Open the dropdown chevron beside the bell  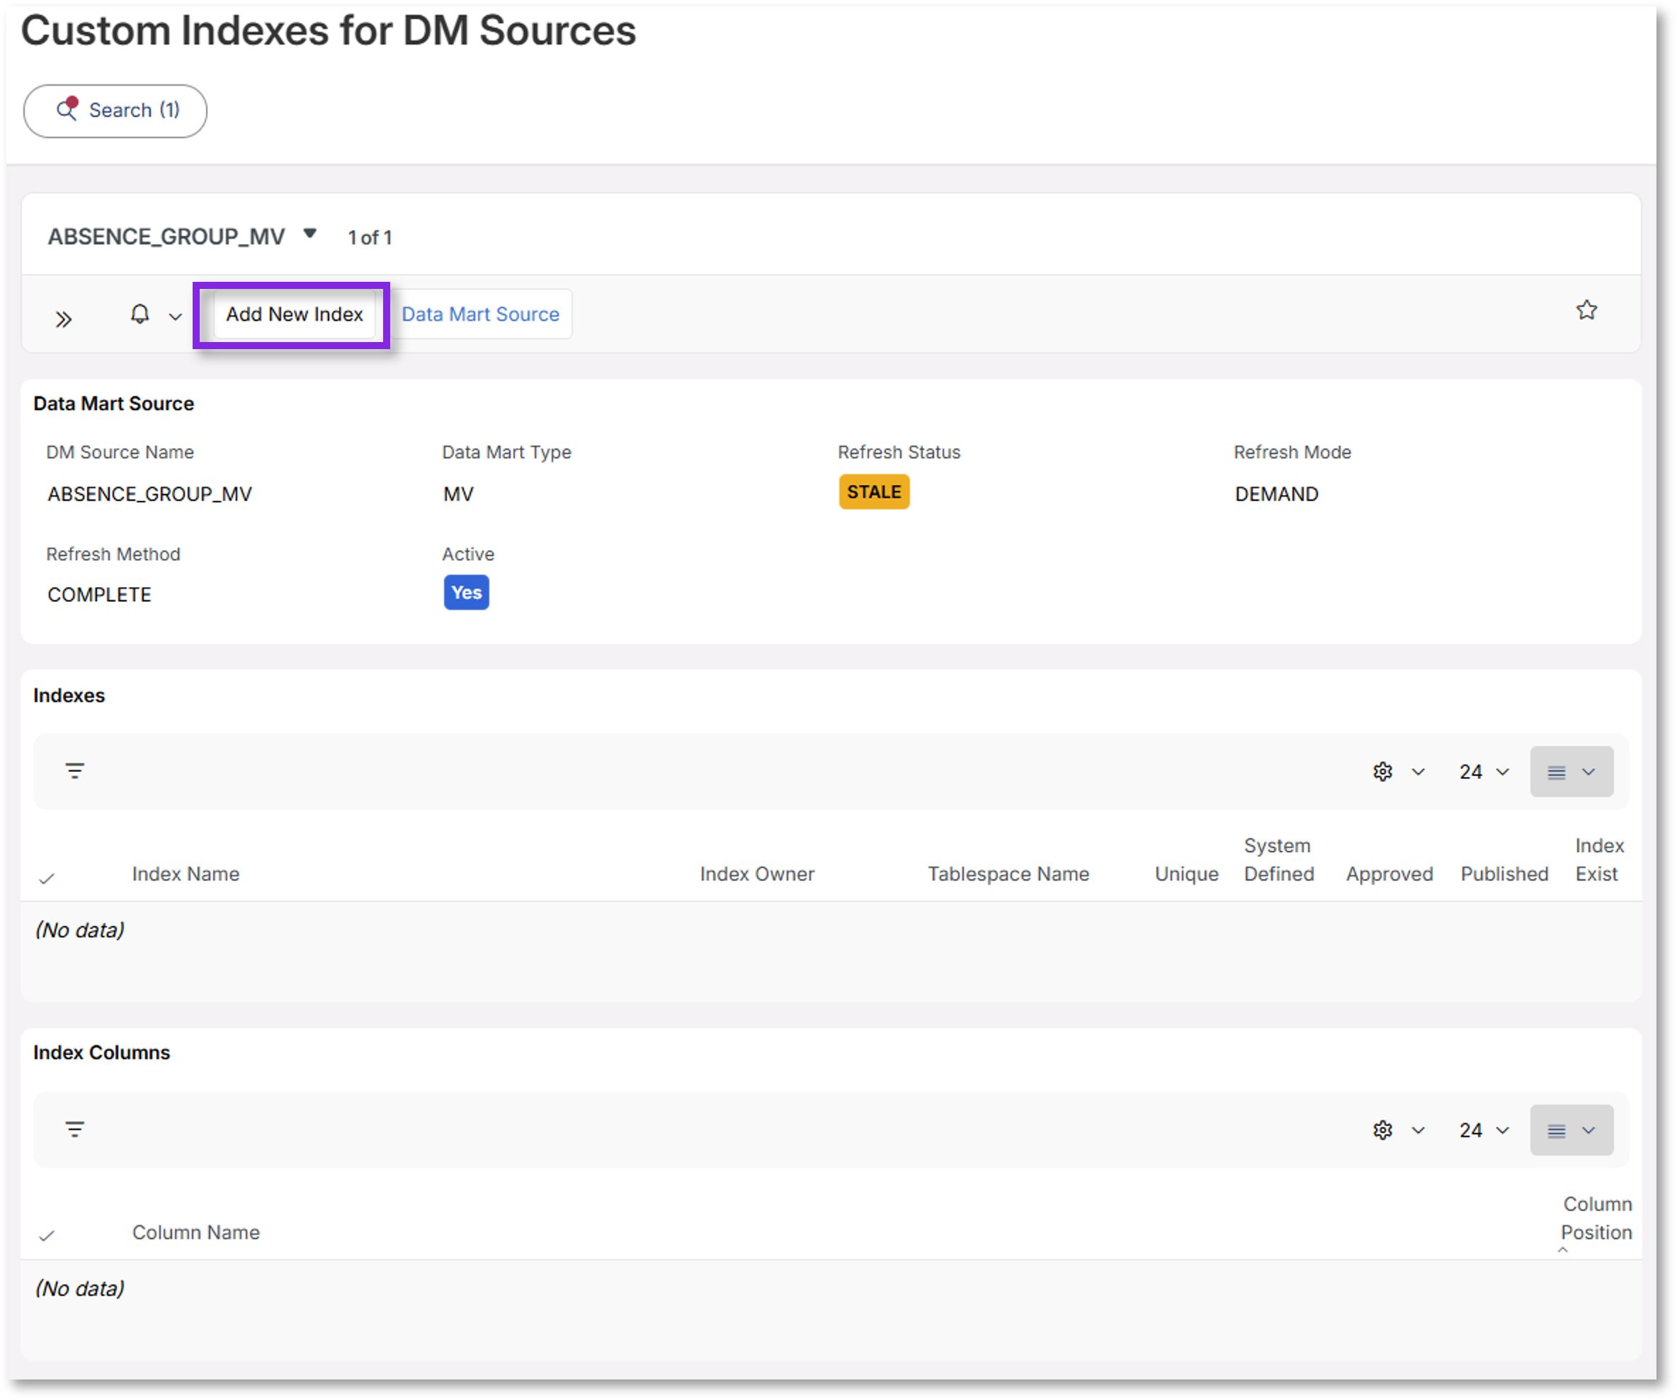175,317
